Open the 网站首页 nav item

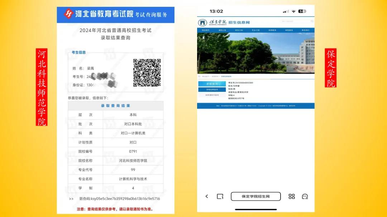pyautogui.click(x=206, y=30)
